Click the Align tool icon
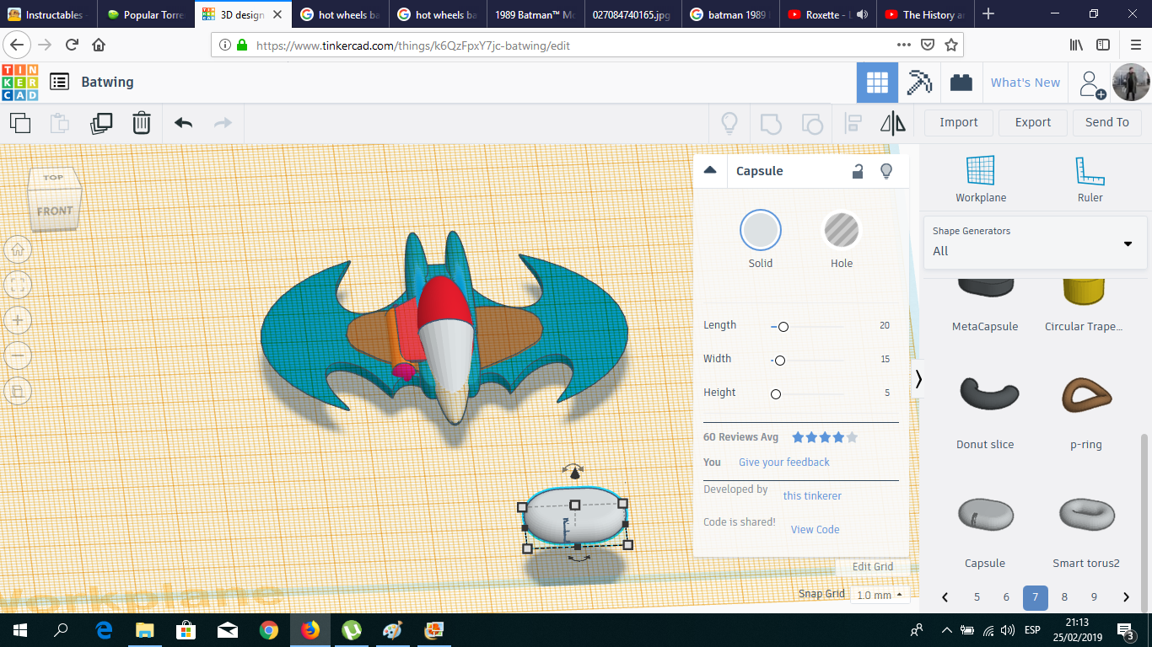Image resolution: width=1152 pixels, height=647 pixels. (x=853, y=123)
